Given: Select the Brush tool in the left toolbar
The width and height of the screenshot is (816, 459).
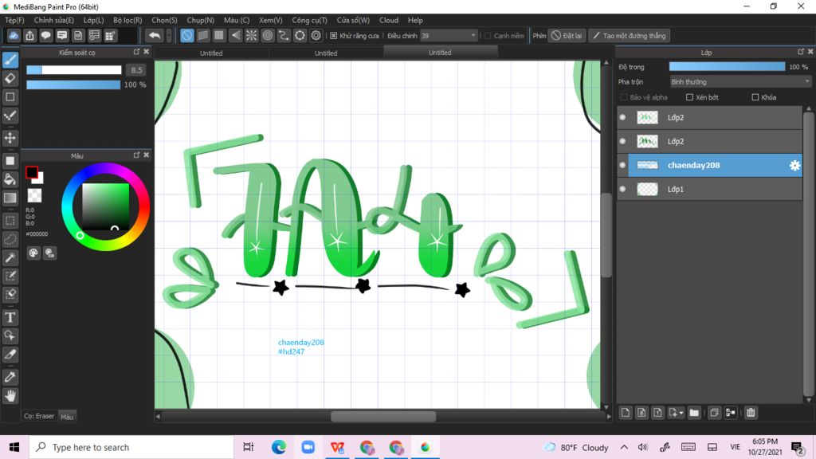Looking at the screenshot, I should tap(10, 60).
